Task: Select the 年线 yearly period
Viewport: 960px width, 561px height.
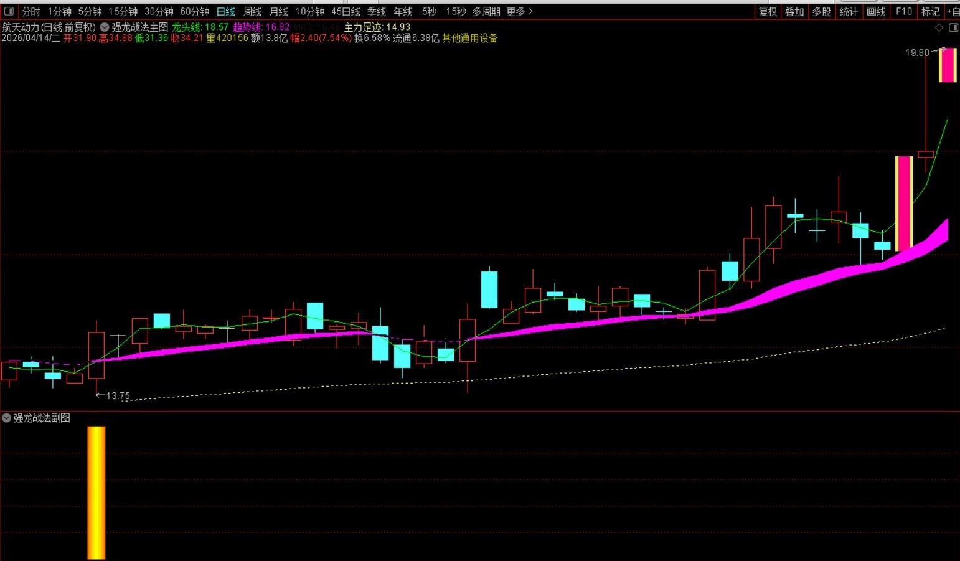Action: (403, 11)
